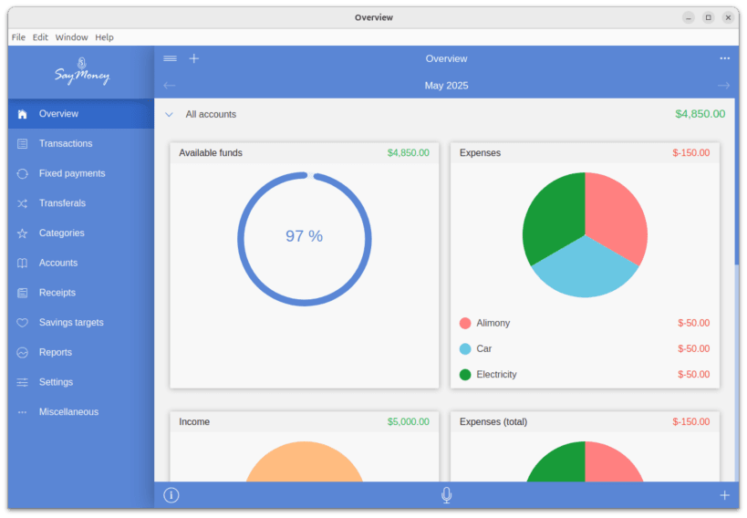Screen dimensions: 747x518
Task: Click the orange Income pie chart
Action: point(305,462)
